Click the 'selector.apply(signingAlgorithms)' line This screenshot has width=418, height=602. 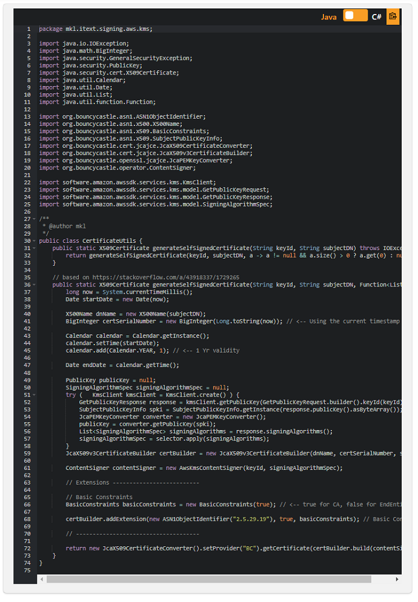pyautogui.click(x=174, y=438)
